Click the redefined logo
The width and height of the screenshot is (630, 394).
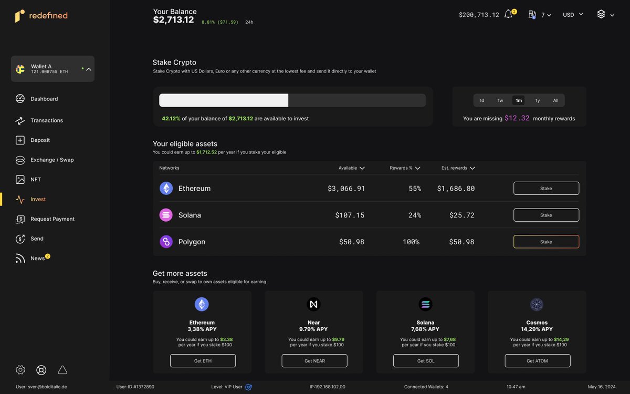coord(41,16)
